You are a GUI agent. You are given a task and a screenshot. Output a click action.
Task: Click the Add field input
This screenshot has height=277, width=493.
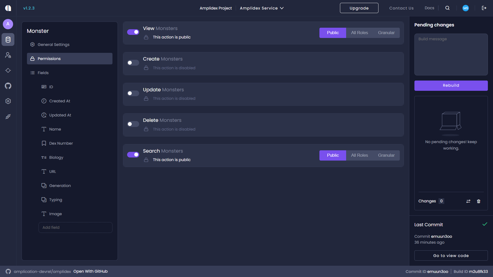(x=75, y=227)
